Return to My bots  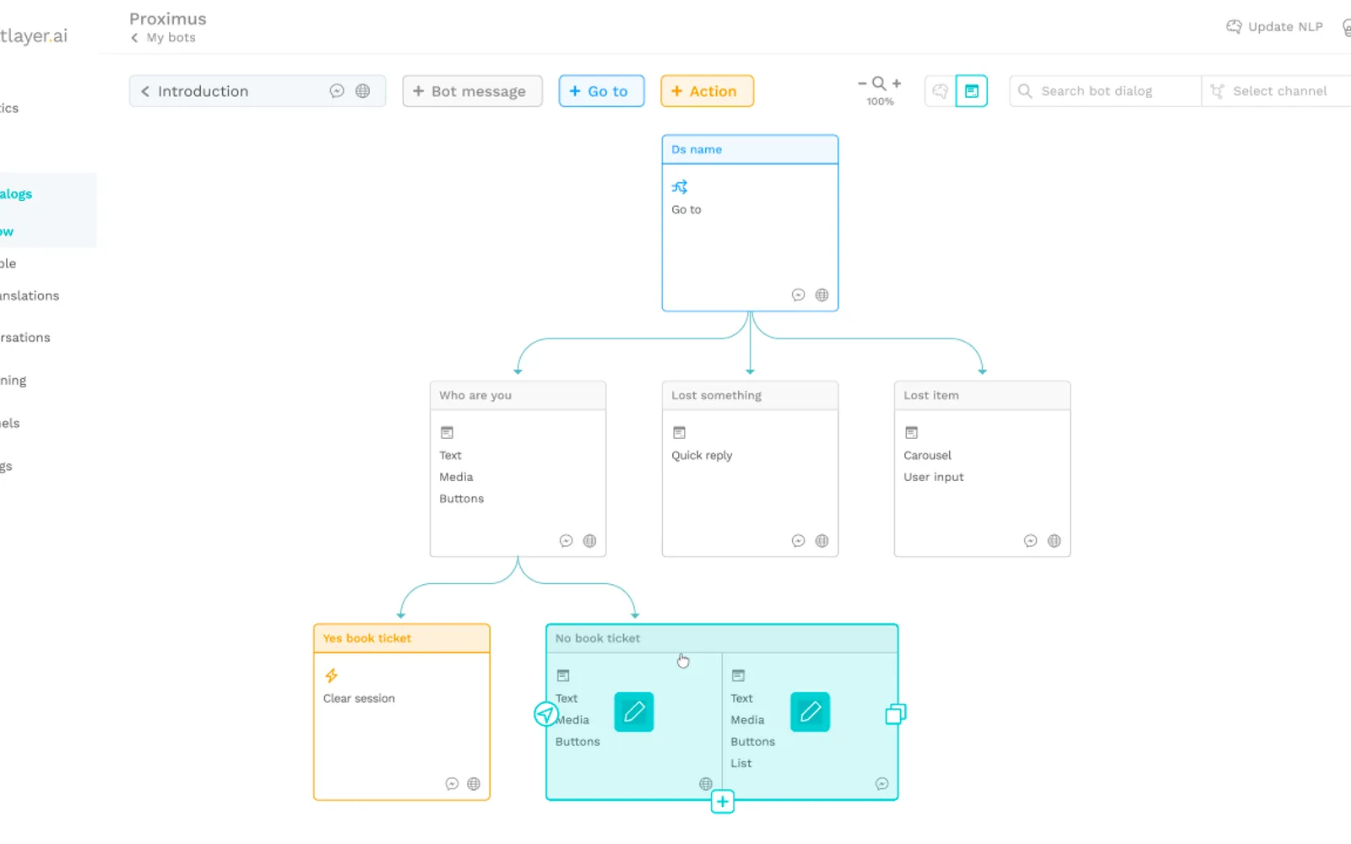click(163, 38)
